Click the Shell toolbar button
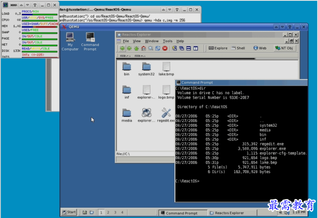The image size is (318, 218). point(238,48)
